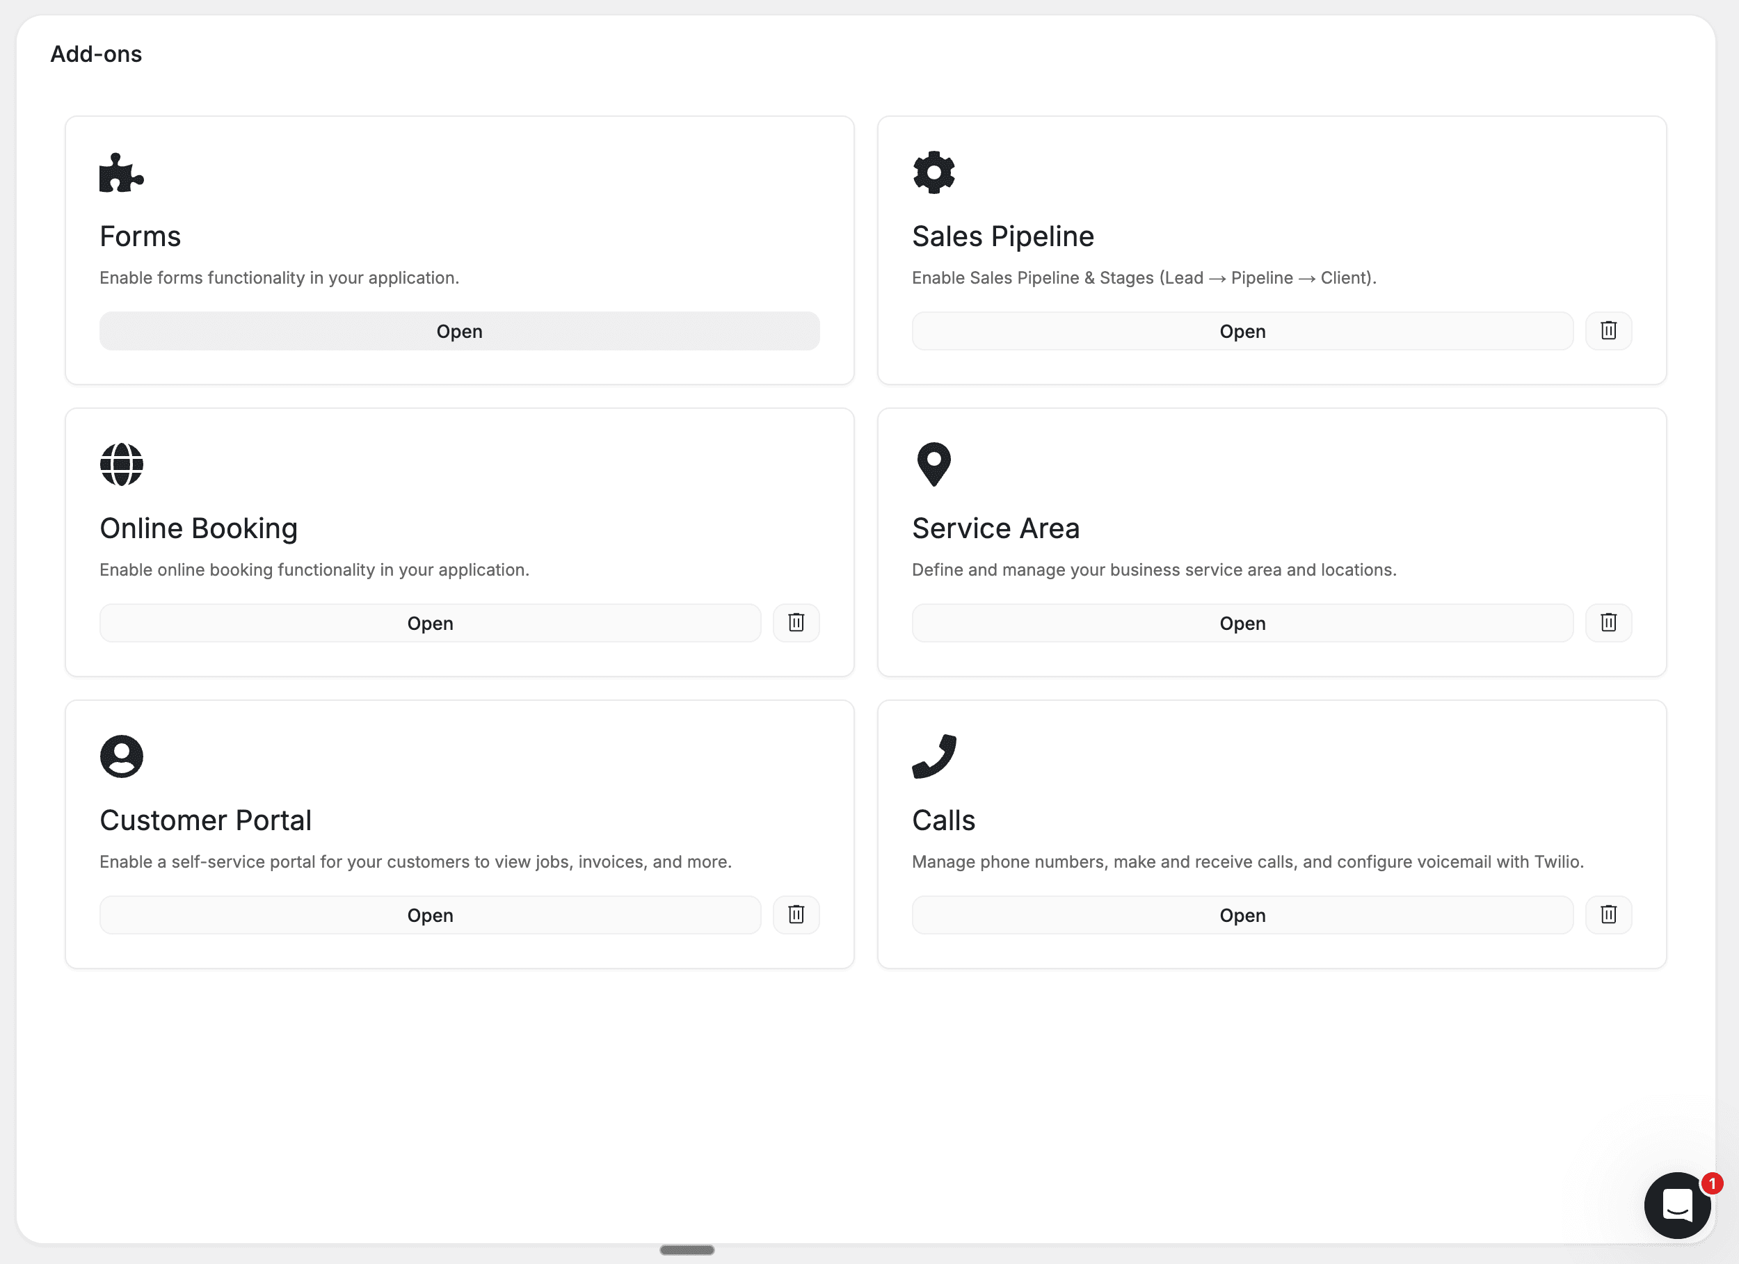Open the Sales Pipeline add-on
This screenshot has width=1739, height=1264.
(x=1242, y=330)
